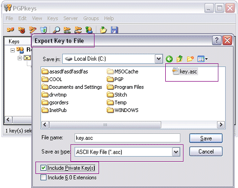Select the Temp folder

(x=117, y=102)
